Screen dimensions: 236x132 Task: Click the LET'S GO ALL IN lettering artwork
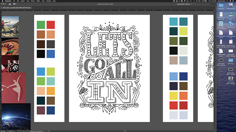point(109,68)
